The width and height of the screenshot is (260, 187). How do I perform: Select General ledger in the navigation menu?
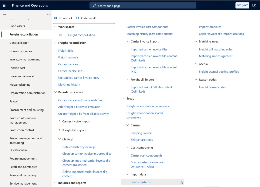pos(19,43)
